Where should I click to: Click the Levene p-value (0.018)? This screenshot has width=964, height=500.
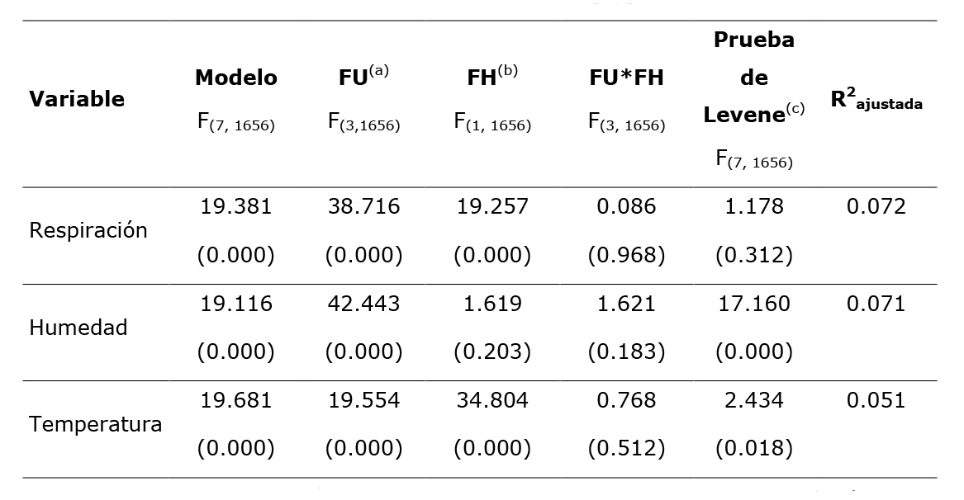(753, 449)
